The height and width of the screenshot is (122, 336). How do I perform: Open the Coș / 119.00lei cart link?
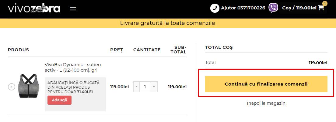299,8
